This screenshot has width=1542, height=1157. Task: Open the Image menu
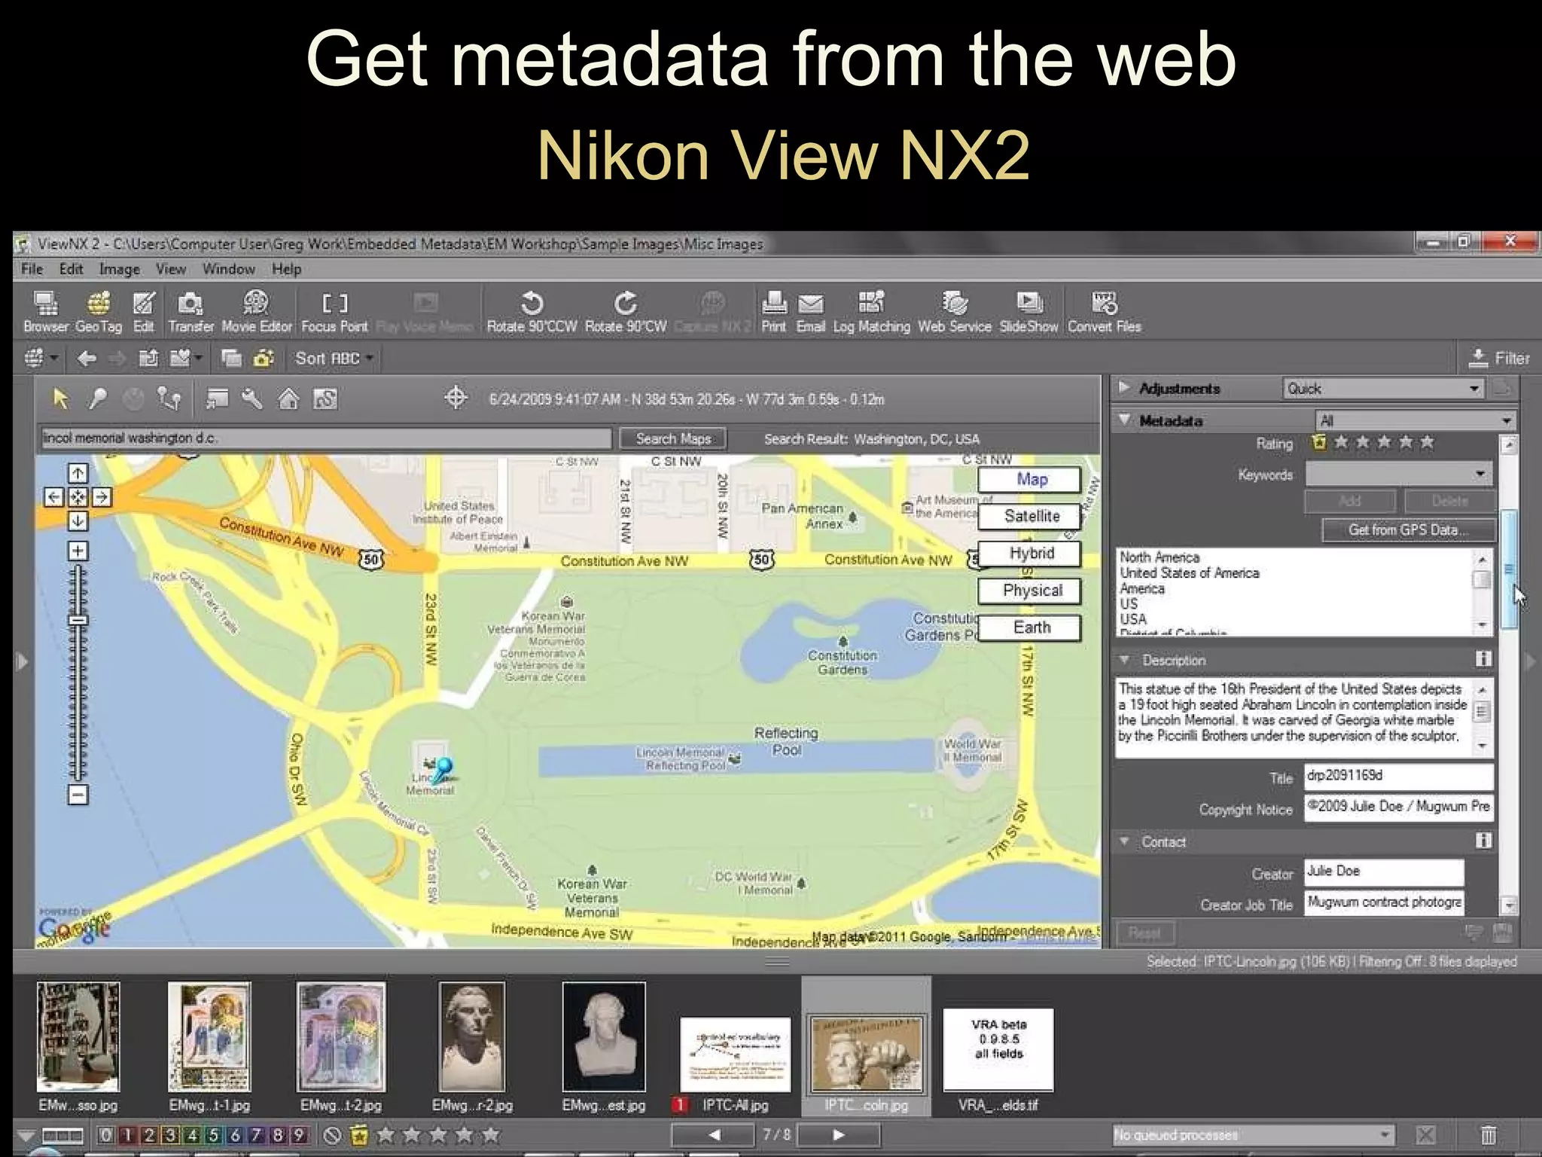tap(120, 269)
